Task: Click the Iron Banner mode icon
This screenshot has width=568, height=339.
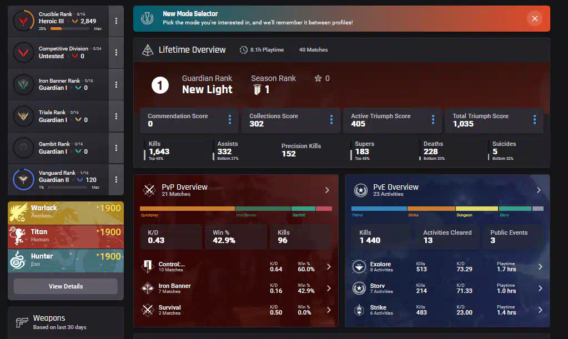Action: pos(148,289)
